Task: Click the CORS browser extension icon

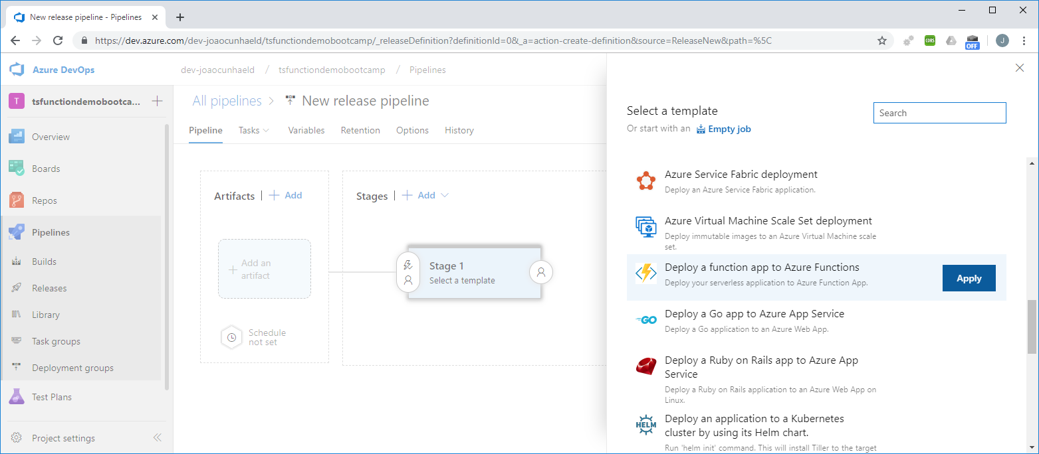Action: [930, 40]
